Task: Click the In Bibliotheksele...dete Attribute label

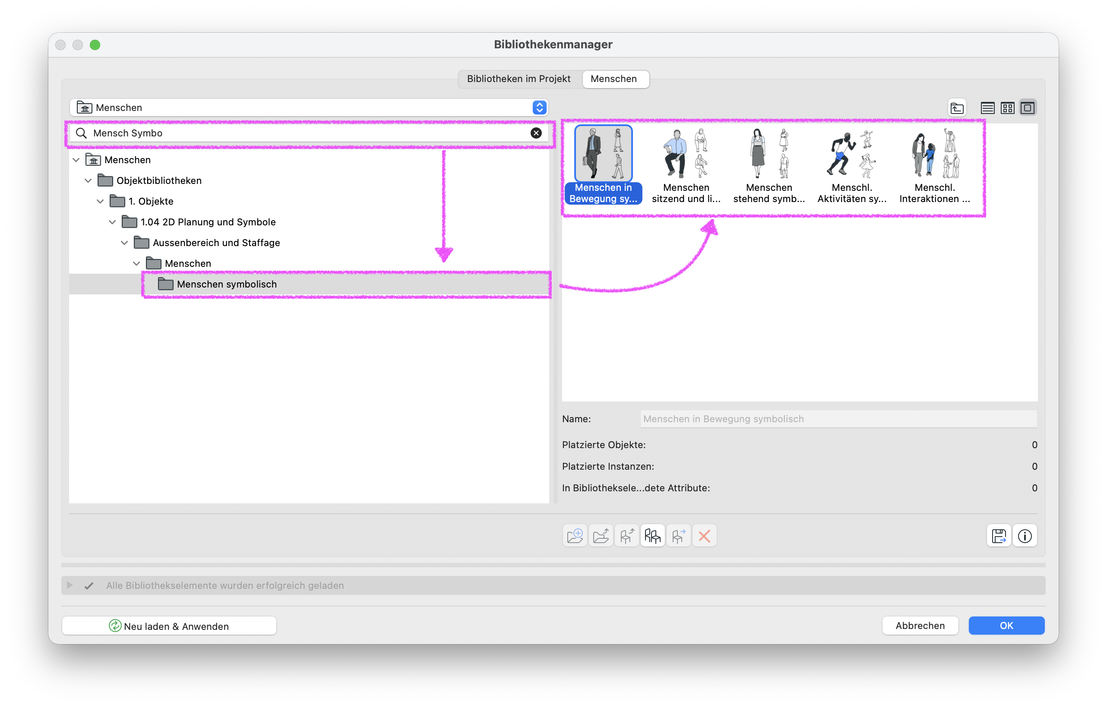Action: pos(636,488)
